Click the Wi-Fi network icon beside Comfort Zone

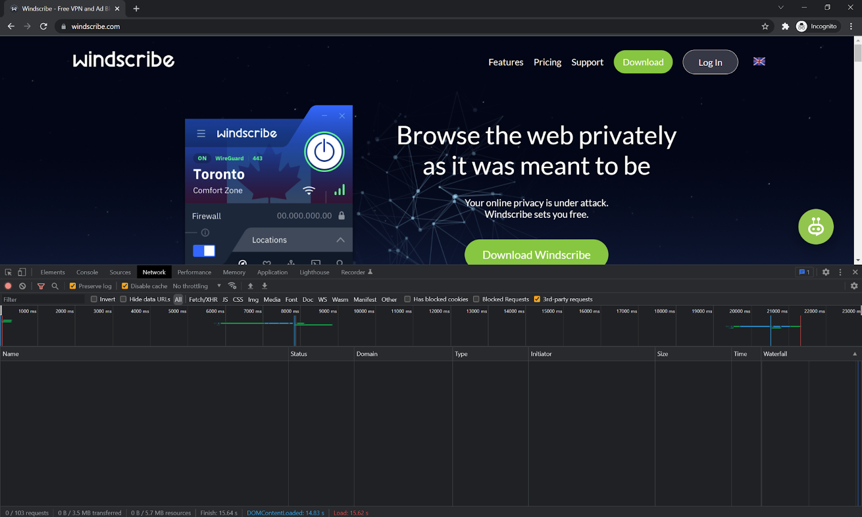point(309,190)
